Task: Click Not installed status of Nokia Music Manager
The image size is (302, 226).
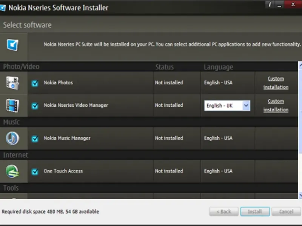Action: [x=169, y=138]
